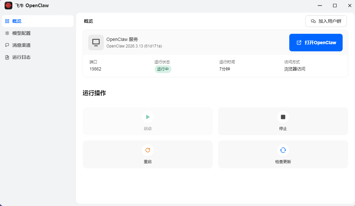Image resolution: width=355 pixels, height=206 pixels.
Task: Click the port value 19862
Action: click(95, 69)
